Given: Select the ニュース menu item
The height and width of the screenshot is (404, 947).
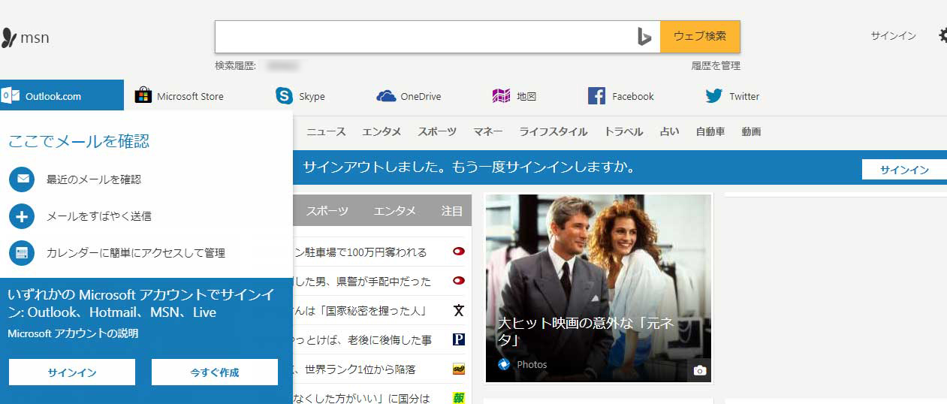Looking at the screenshot, I should (326, 131).
